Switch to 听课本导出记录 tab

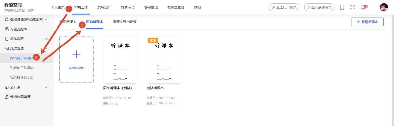(x=125, y=22)
